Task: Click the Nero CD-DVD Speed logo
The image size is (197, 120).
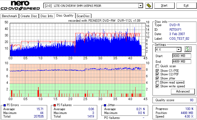Action: [20, 5]
